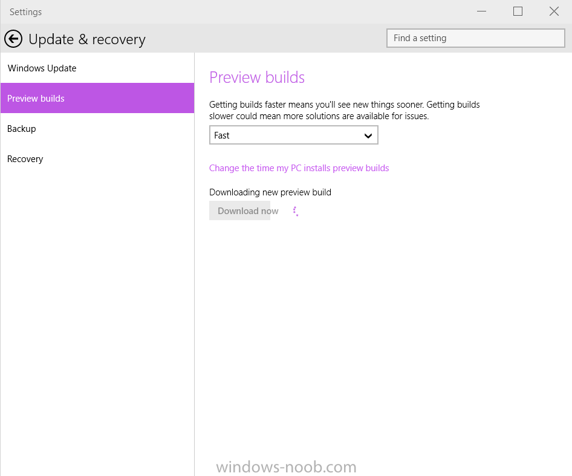Select Preview builds in sidebar
This screenshot has width=572, height=476.
[x=97, y=98]
